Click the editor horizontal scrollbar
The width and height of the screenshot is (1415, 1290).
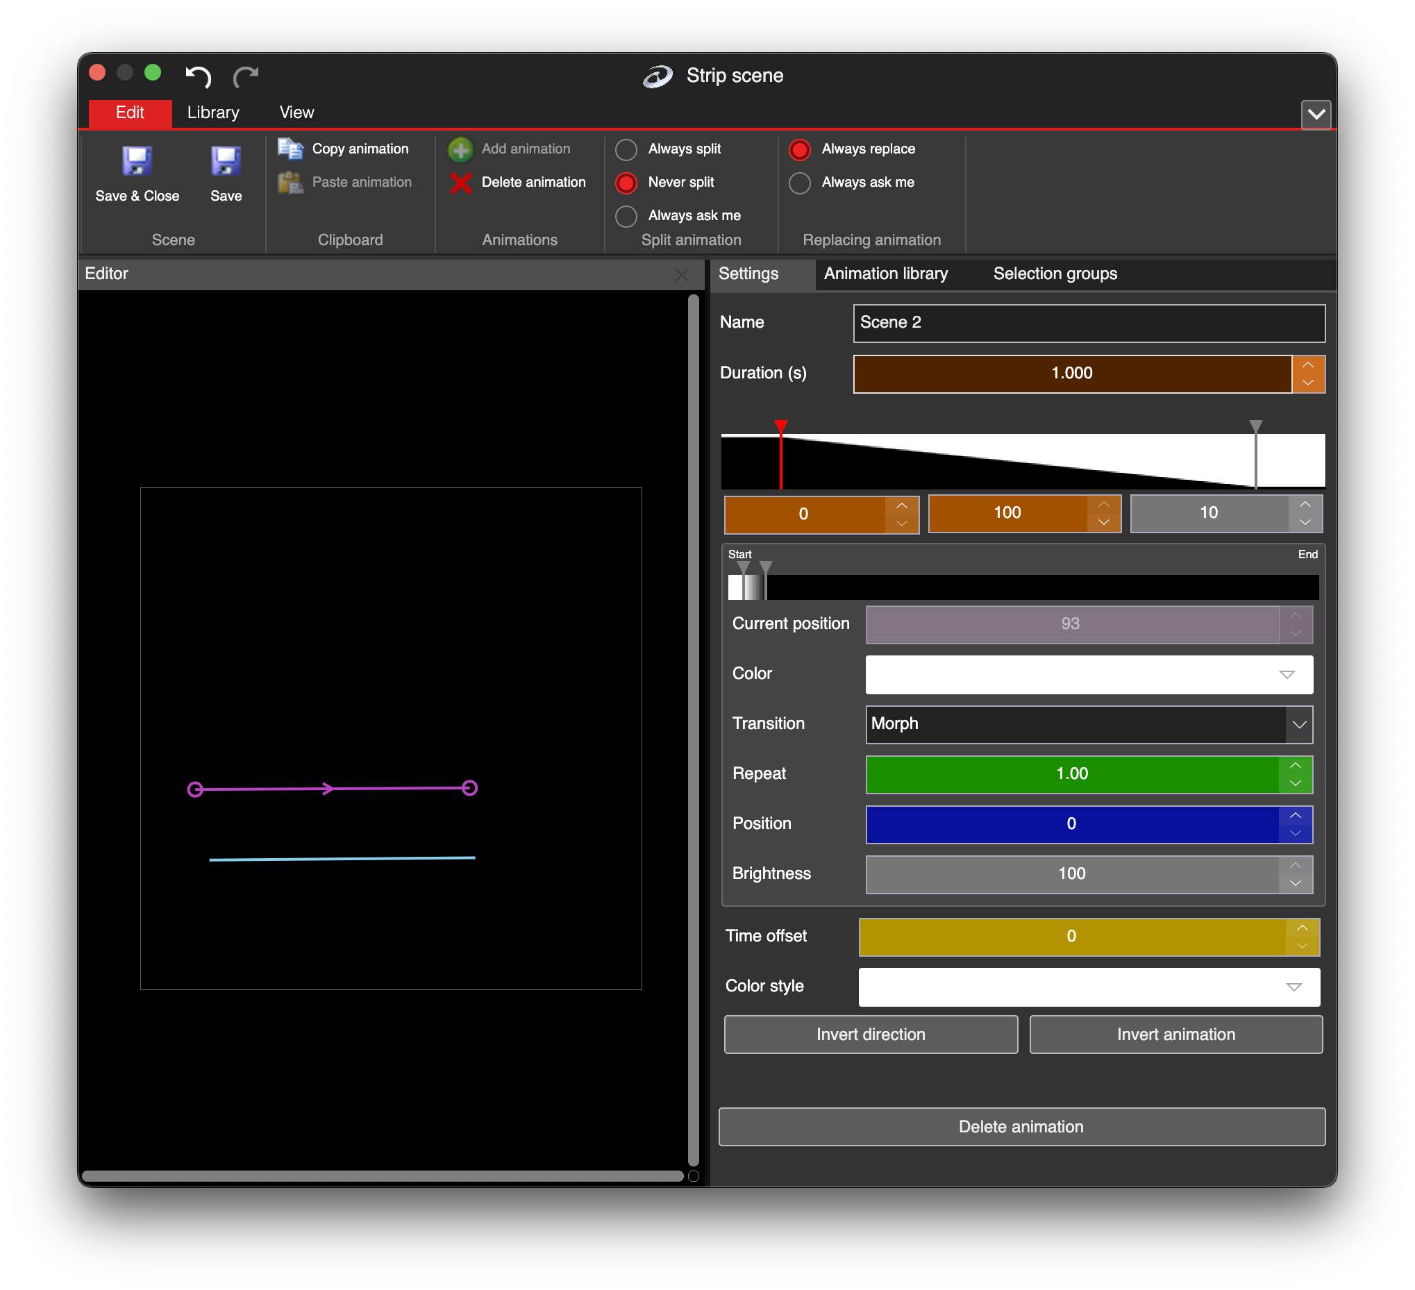(x=383, y=1176)
